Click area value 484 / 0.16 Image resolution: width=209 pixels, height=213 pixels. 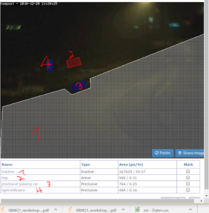[x=128, y=190]
